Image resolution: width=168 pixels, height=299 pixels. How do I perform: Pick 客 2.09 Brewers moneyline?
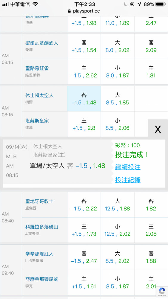pos(151,46)
